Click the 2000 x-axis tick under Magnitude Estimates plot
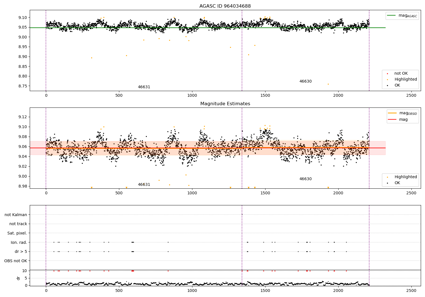This screenshot has height=297, width=425. [338, 193]
